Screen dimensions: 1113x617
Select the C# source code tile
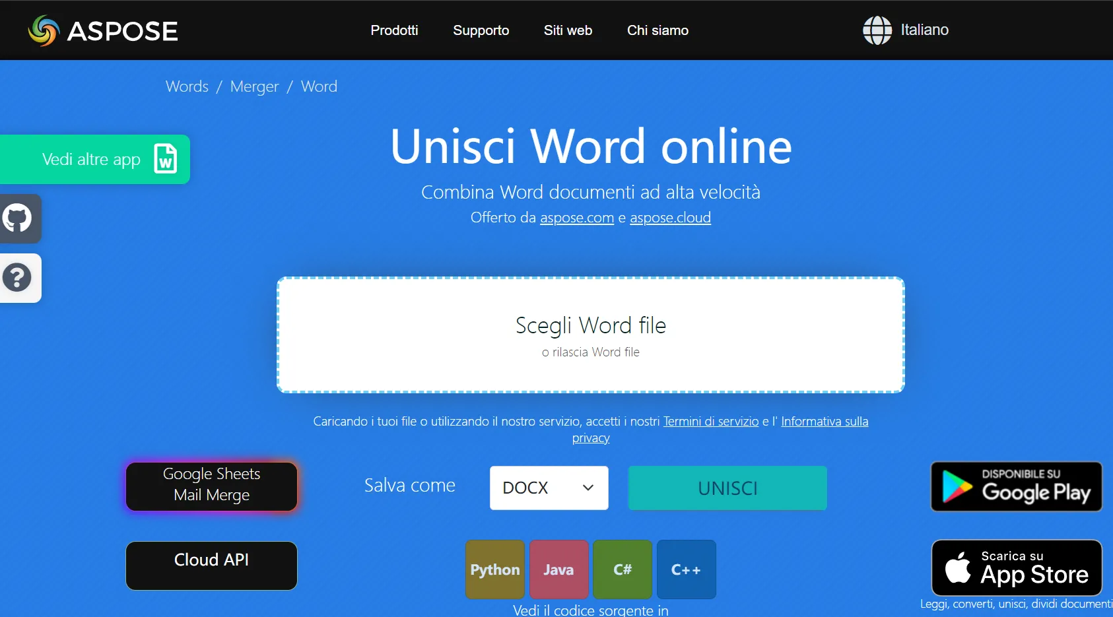(x=623, y=569)
